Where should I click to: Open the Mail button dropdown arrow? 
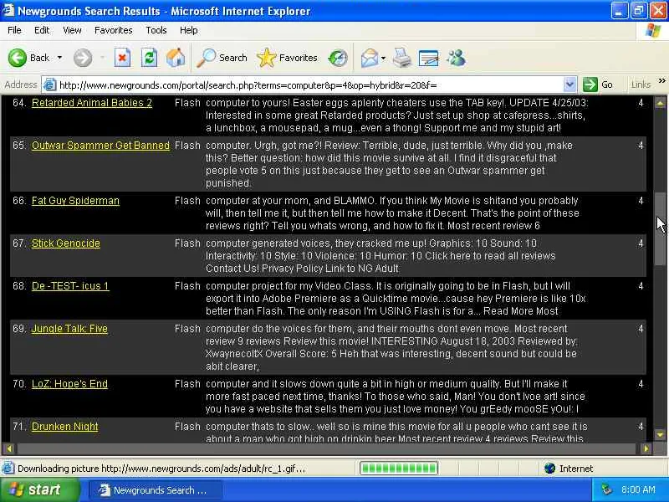click(383, 58)
